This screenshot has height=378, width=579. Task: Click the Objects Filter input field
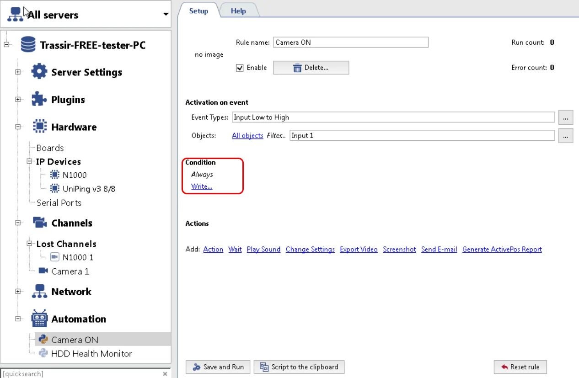(x=422, y=136)
